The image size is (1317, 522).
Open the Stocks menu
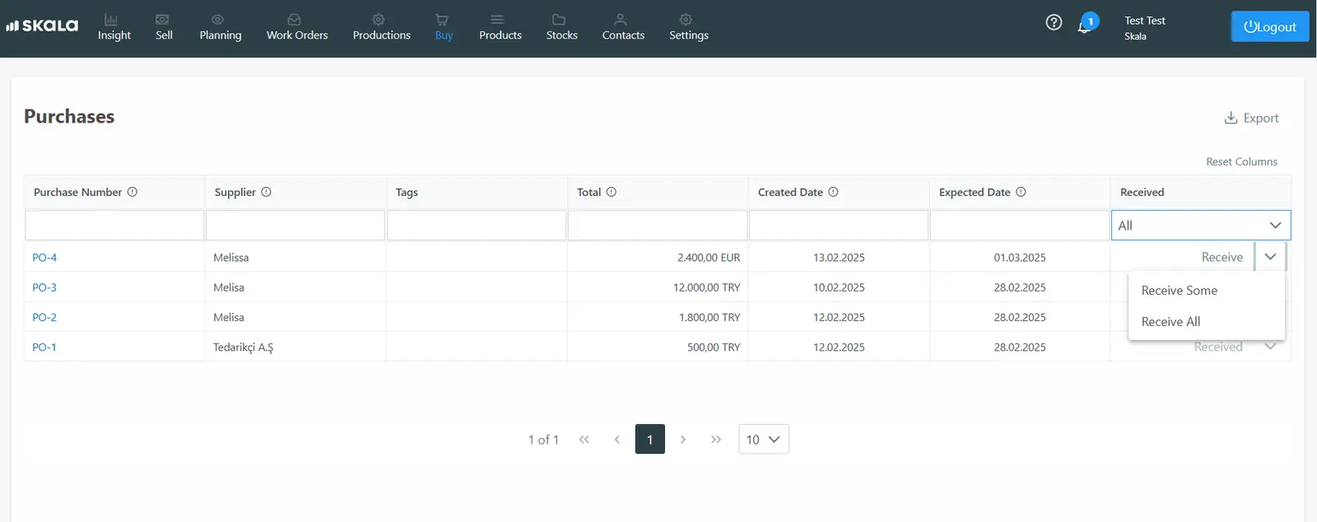562,28
